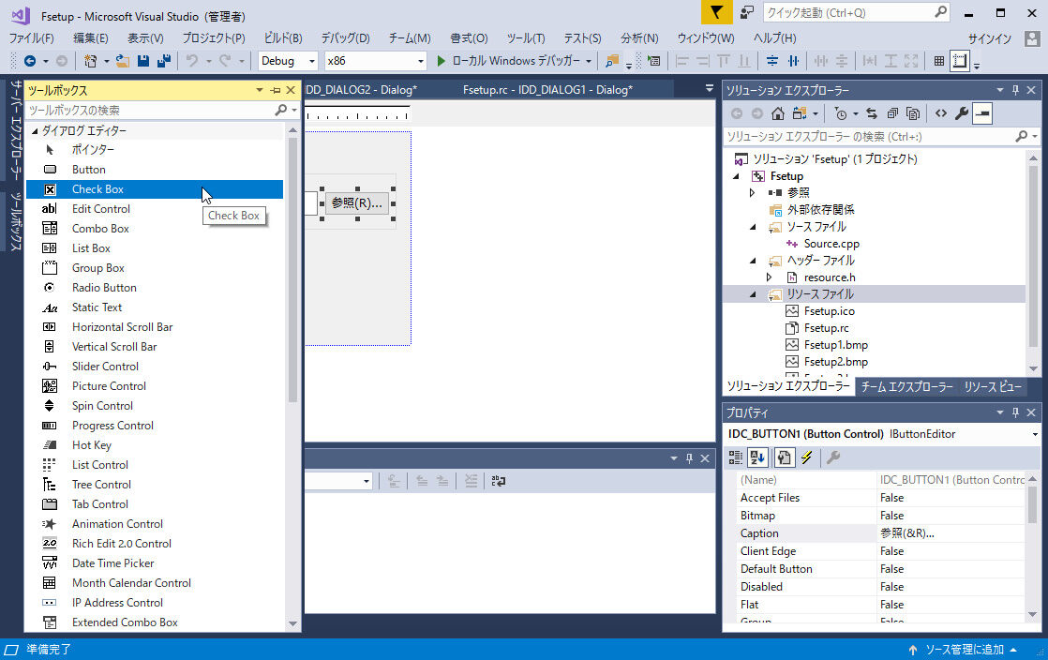1048x660 pixels.
Task: Open the Properties object selector dropdown
Action: point(1035,435)
